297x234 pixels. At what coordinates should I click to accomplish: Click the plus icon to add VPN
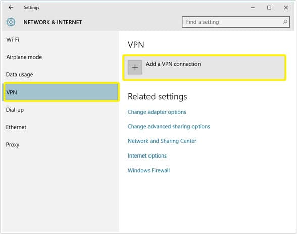[x=135, y=67]
